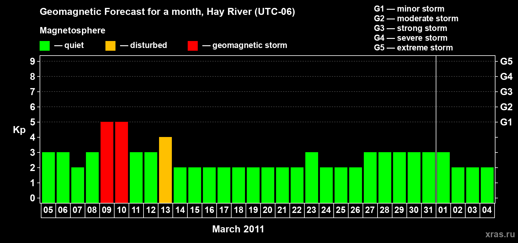The height and width of the screenshot is (243, 518).
Task: Click the red geomagnetic storm legend swatch
Action: click(x=193, y=46)
